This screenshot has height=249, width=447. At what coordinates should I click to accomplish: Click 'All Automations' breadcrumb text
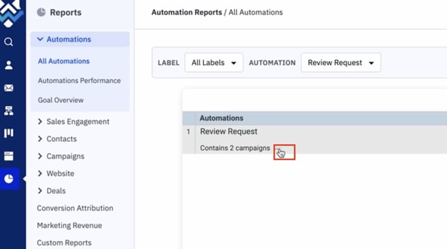[x=256, y=12]
